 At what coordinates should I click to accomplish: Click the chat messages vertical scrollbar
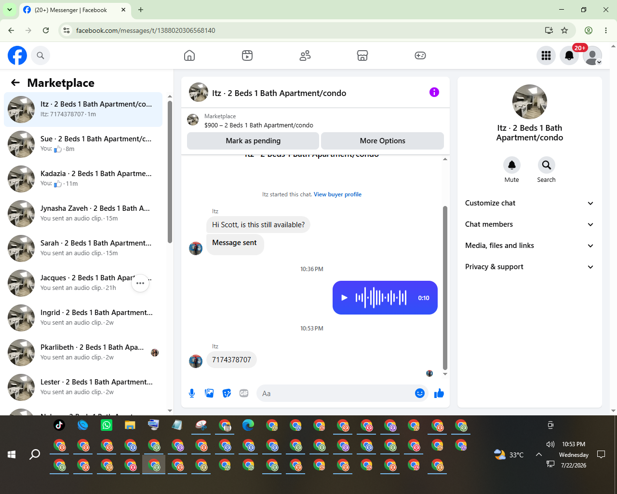(445, 288)
